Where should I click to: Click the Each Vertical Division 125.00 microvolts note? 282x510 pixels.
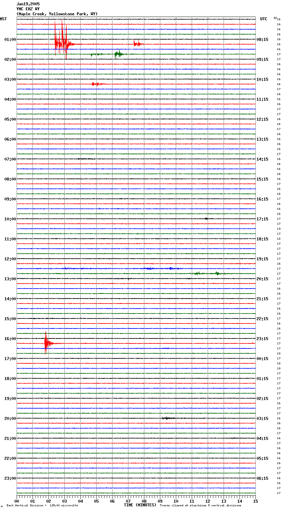(42, 505)
